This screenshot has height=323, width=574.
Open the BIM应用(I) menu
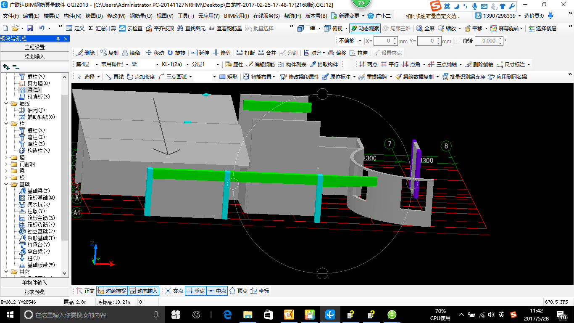pos(237,16)
